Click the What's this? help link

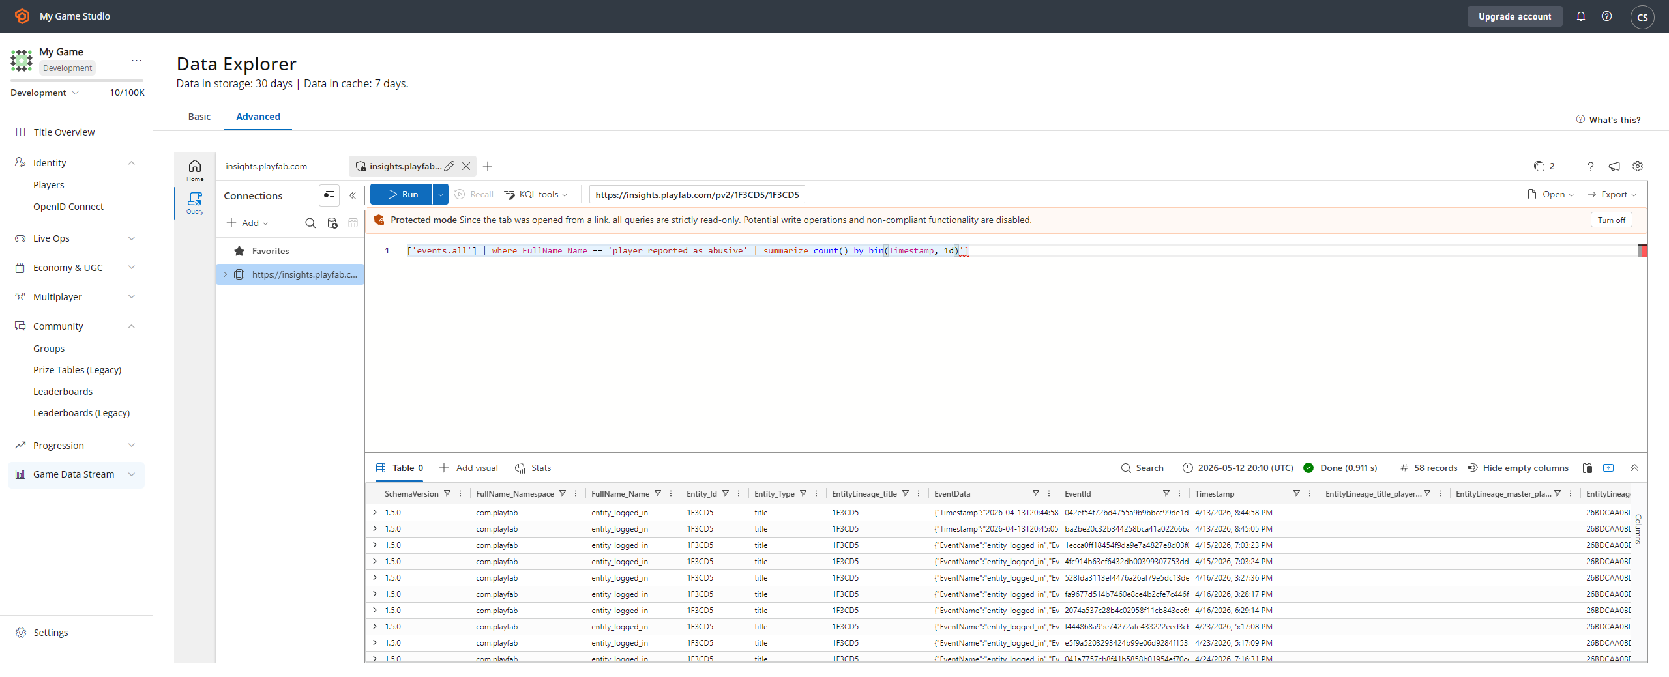coord(1608,120)
